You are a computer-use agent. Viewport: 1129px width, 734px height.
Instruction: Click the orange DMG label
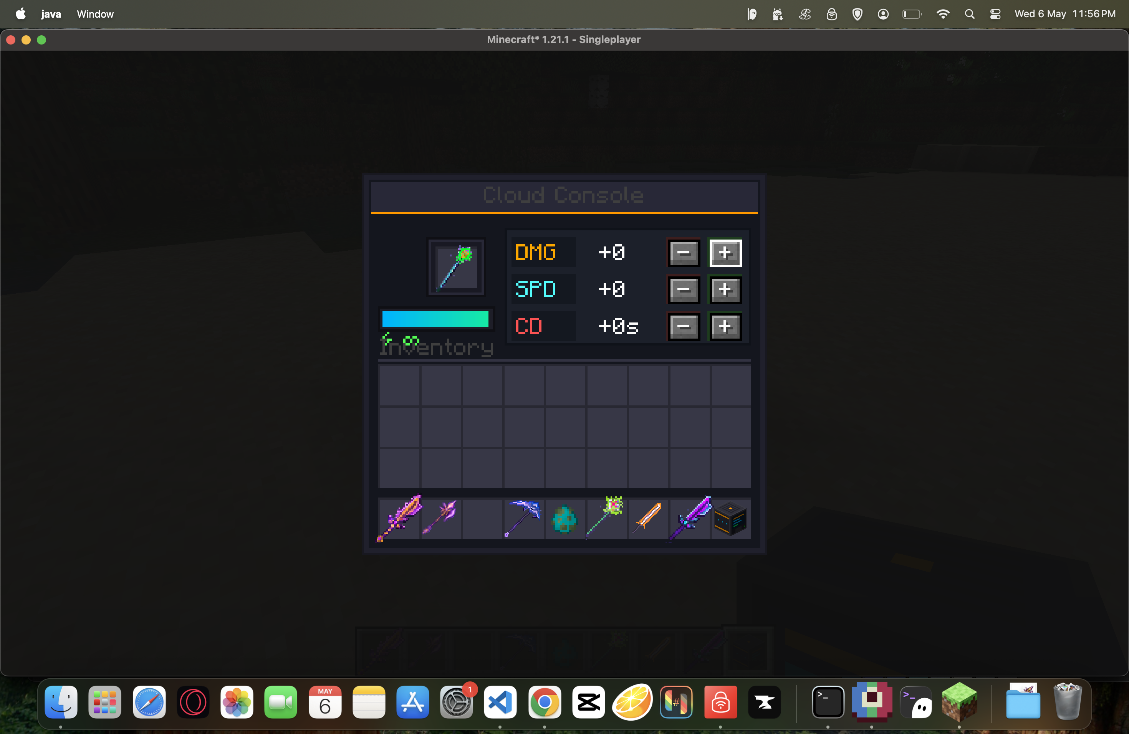tap(536, 253)
